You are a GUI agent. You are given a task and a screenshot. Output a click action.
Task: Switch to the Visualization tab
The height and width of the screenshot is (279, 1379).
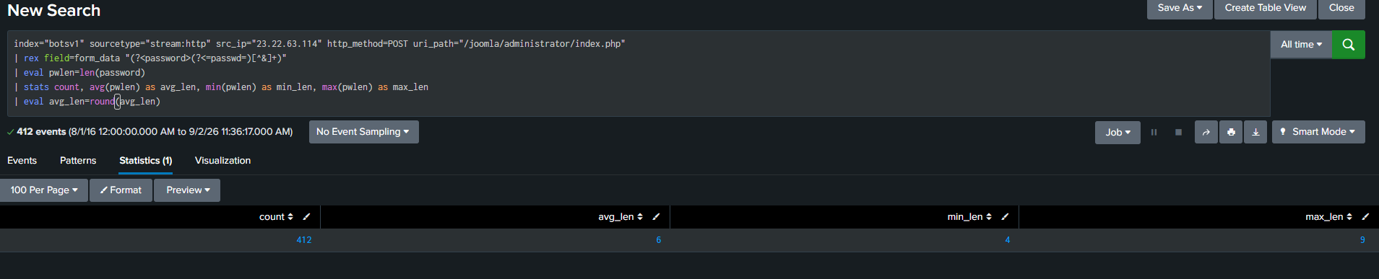click(222, 161)
